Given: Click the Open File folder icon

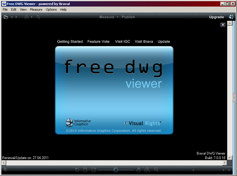Looking at the screenshot, I should click(x=6, y=17).
